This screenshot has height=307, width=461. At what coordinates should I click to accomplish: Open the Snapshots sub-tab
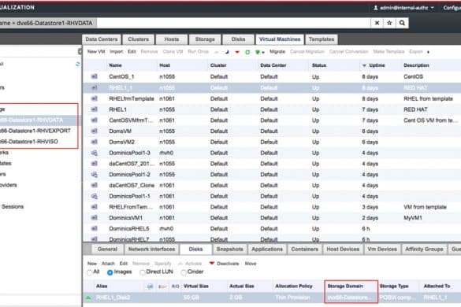point(230,250)
